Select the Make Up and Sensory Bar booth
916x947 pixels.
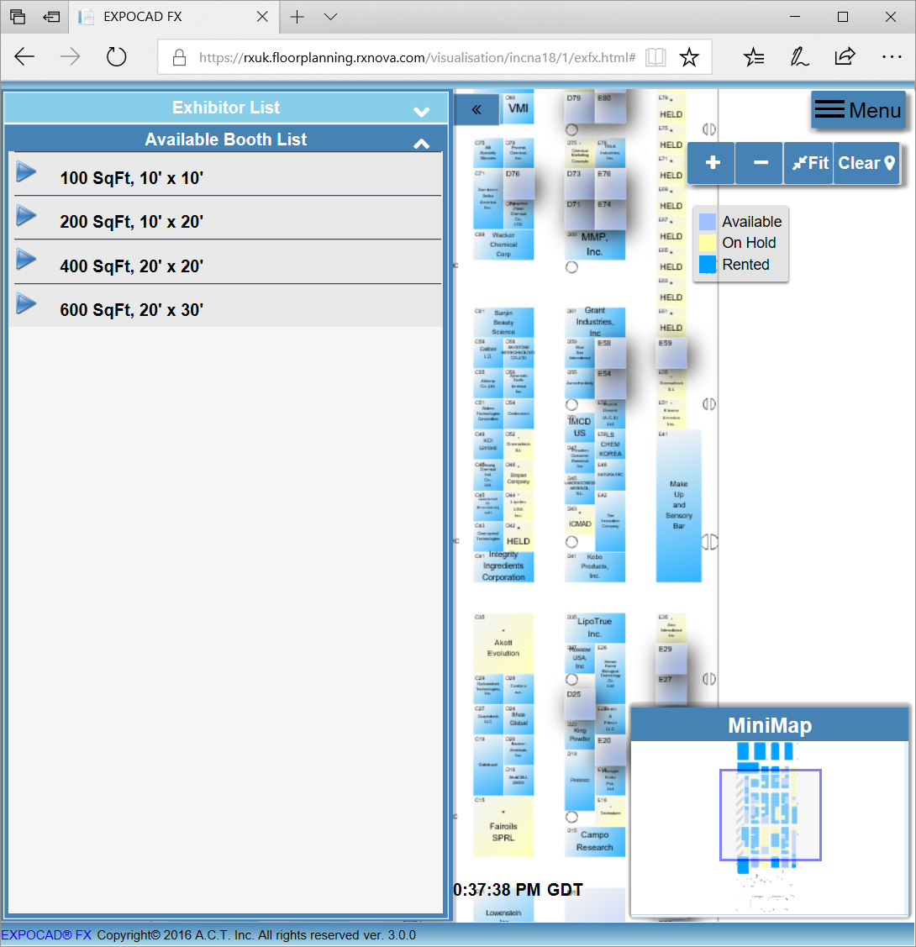[x=679, y=506]
